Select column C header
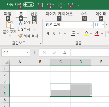The height and width of the screenshot is (107, 109). [60, 62]
